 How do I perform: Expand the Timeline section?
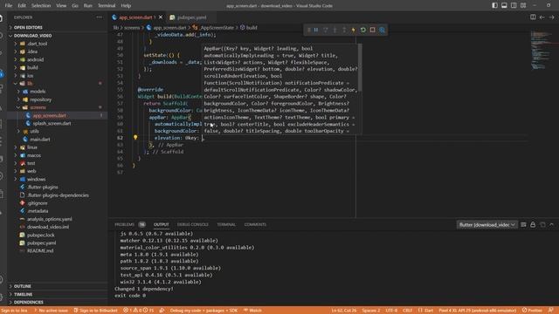(57, 295)
